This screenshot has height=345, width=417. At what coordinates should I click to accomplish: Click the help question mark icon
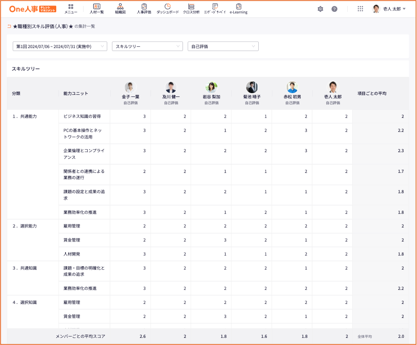(x=334, y=9)
